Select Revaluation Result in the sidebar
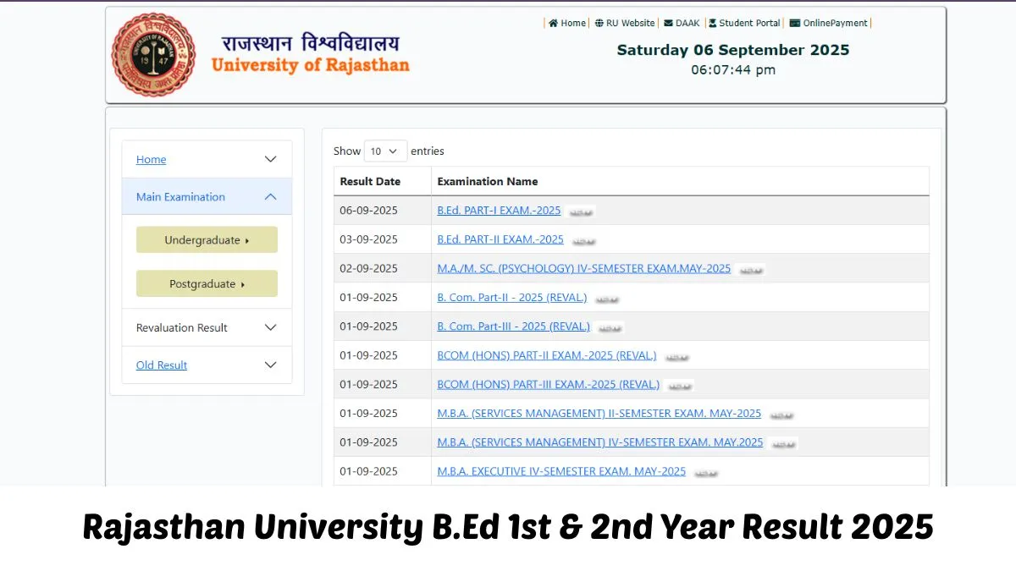The image size is (1016, 571). [x=181, y=327]
